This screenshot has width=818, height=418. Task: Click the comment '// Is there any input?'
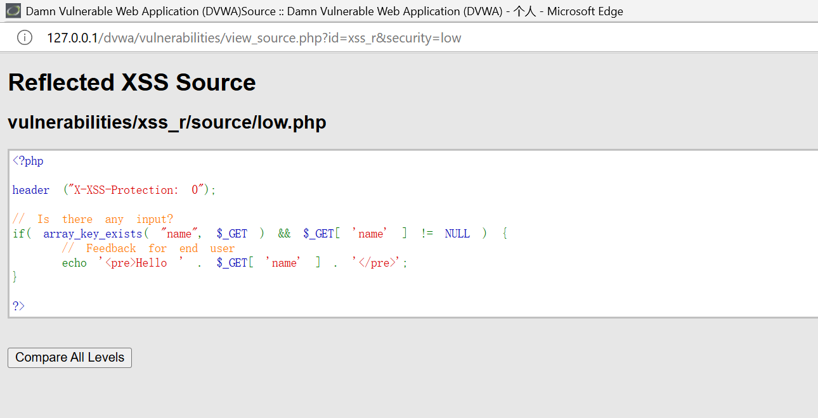pyautogui.click(x=93, y=219)
